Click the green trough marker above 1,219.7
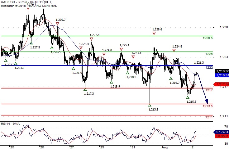 [171, 79]
